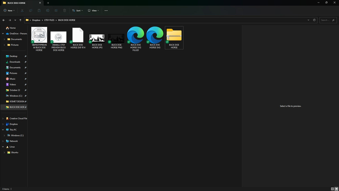Open the View layout dropdown

[x=93, y=10]
